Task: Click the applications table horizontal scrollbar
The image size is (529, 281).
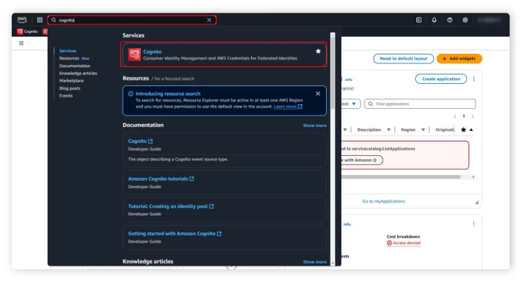Action: point(401,177)
